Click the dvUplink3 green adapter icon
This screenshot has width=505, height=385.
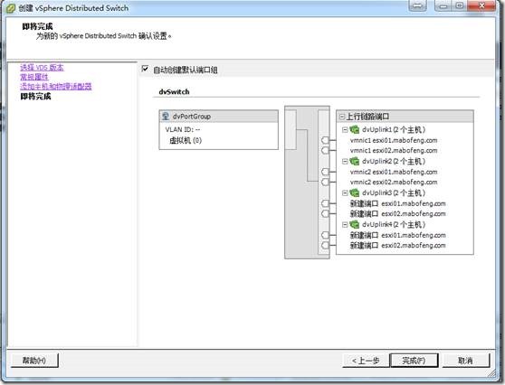pyautogui.click(x=354, y=192)
